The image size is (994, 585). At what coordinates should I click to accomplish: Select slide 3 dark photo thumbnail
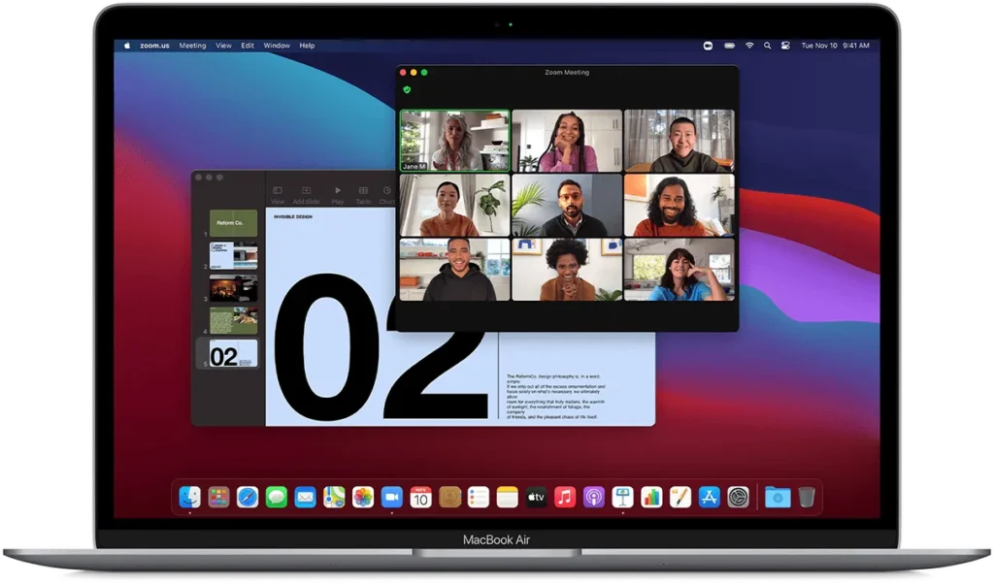coord(233,288)
